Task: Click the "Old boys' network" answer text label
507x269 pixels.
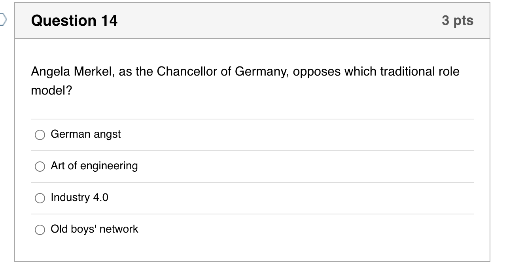Action: tap(94, 229)
